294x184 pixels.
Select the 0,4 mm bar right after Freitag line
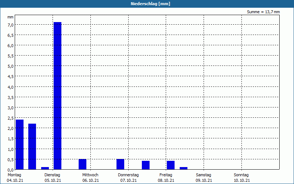pos(171,165)
